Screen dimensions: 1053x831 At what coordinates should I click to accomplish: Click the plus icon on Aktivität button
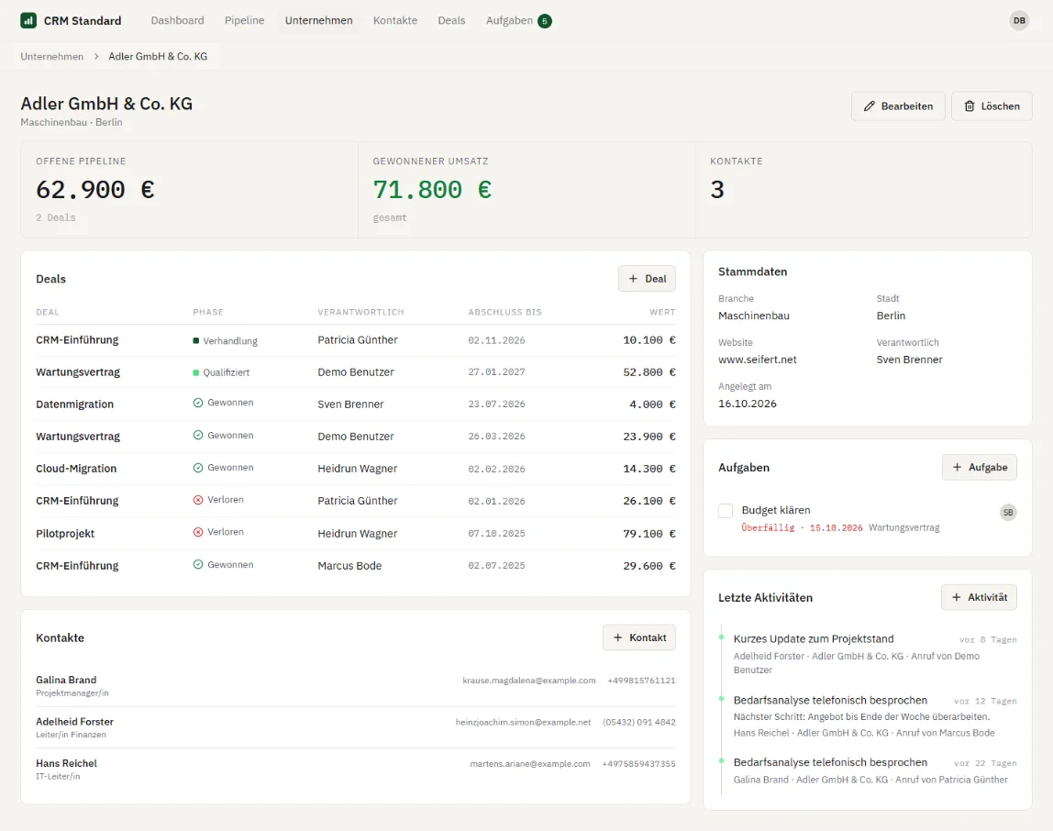click(x=957, y=597)
